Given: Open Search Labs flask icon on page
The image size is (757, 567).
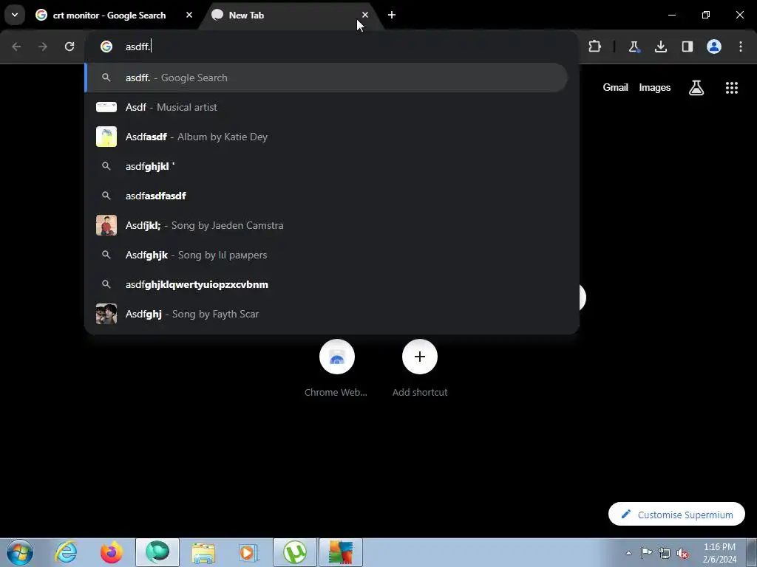Looking at the screenshot, I should pos(696,88).
